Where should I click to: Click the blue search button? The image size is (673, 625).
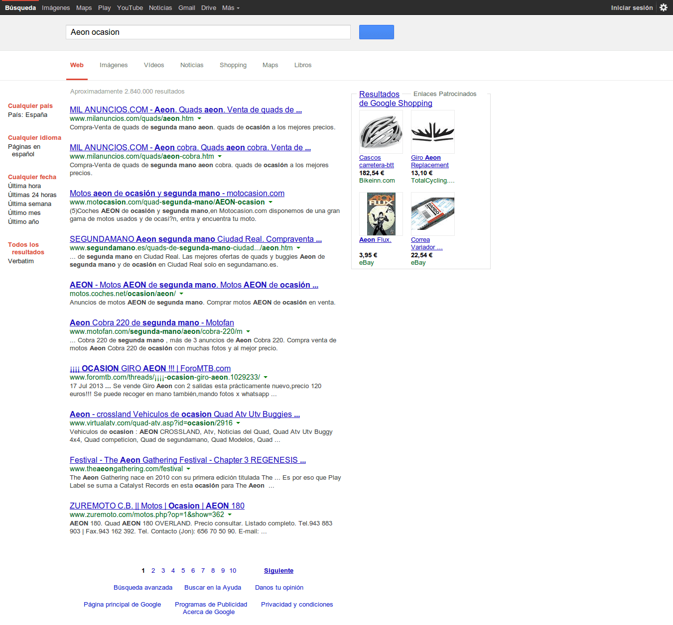377,32
